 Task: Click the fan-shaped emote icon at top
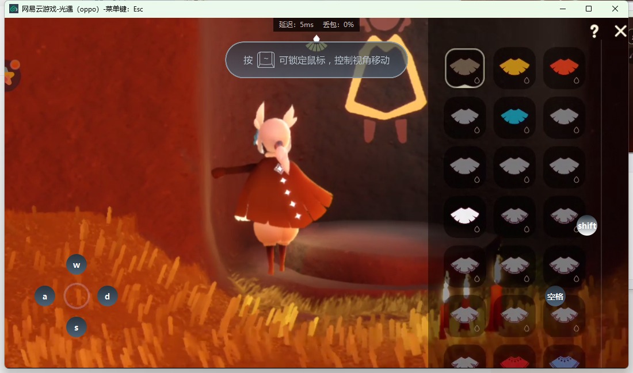pyautogui.click(x=316, y=43)
